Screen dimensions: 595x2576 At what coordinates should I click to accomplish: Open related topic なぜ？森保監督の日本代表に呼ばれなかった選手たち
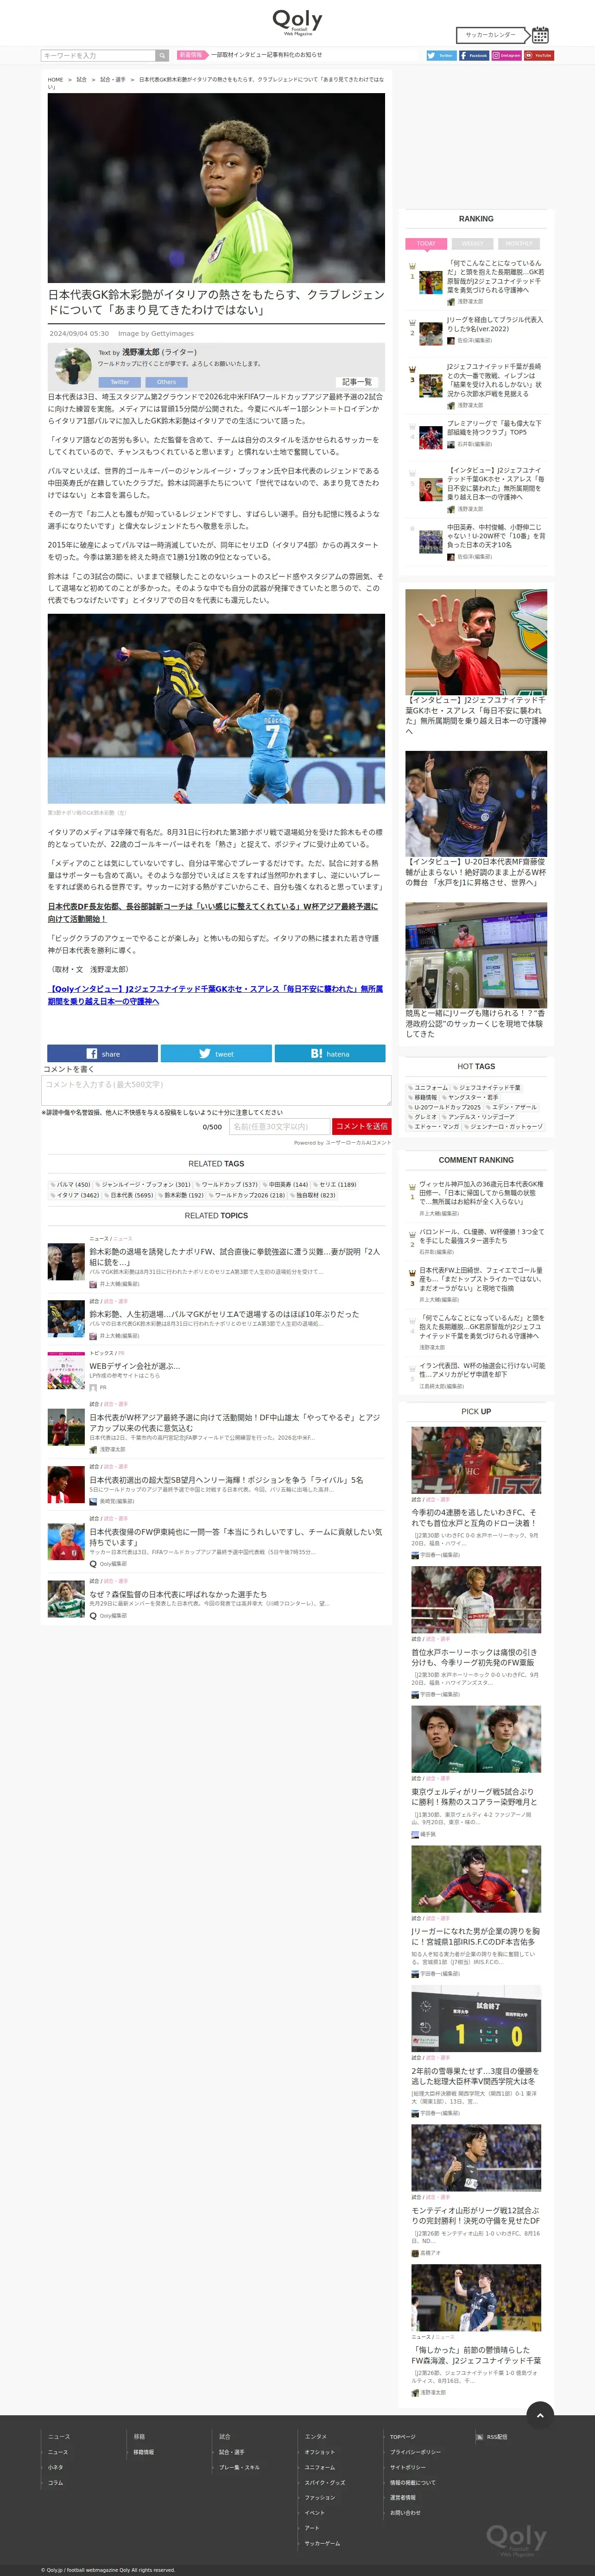coord(178,1594)
